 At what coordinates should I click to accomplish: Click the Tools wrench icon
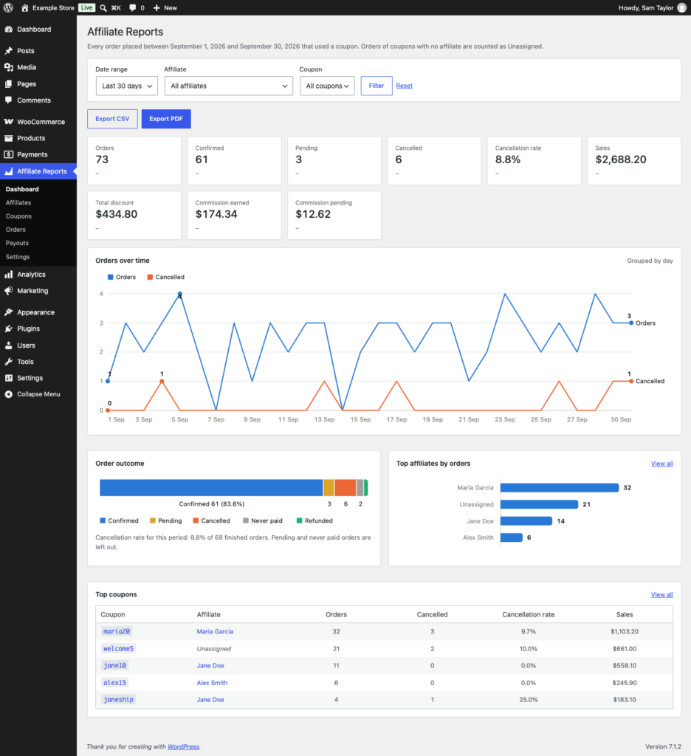click(x=9, y=362)
